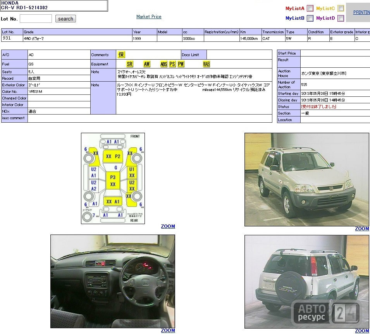Open the front view CR-V photo
This screenshot has height=334, width=370.
coord(307,180)
